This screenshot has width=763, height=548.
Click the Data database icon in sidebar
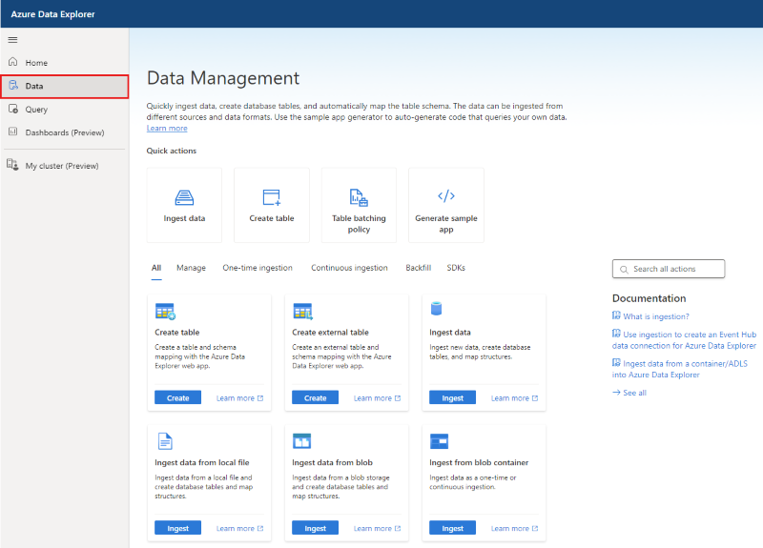coord(13,86)
